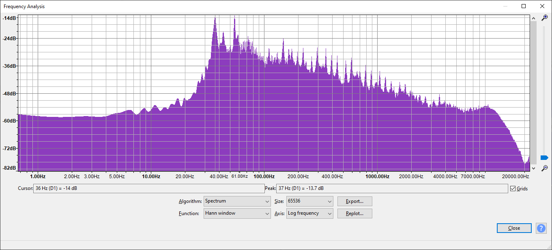
Task: Click the zoom in magnifier icon
Action: click(x=545, y=17)
